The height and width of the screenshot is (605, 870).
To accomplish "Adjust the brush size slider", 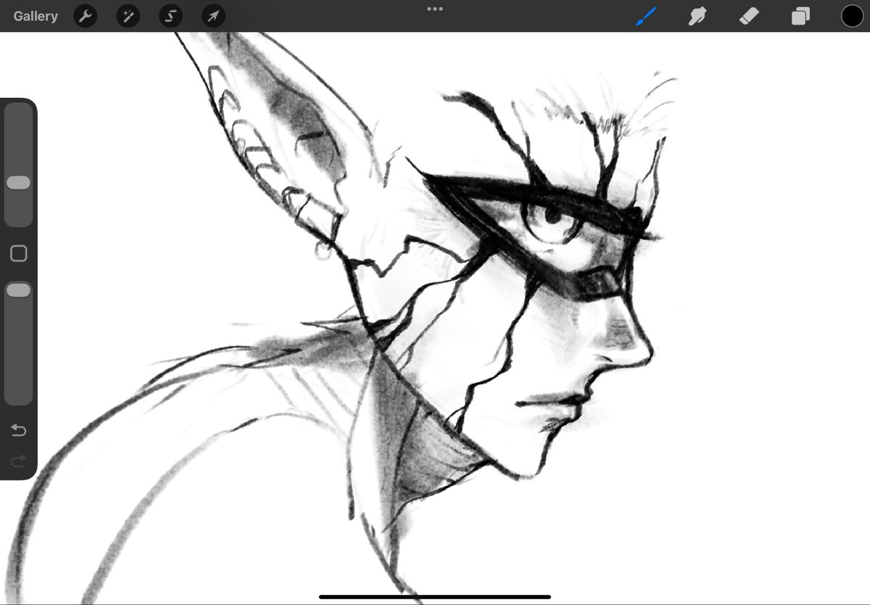I will (19, 183).
